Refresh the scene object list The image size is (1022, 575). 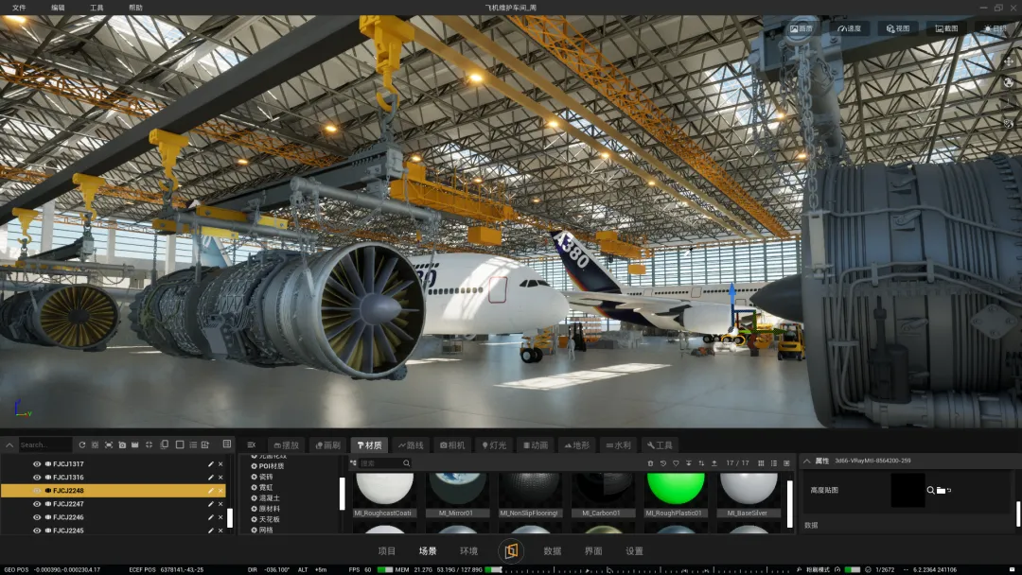click(x=82, y=444)
